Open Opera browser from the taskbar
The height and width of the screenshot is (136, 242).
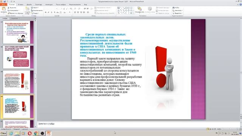[29, 133]
